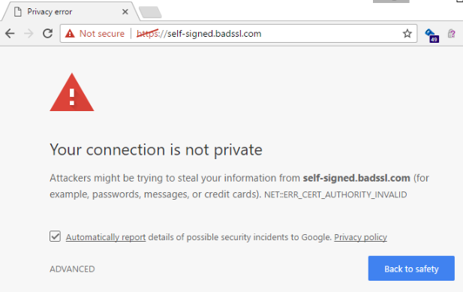
Task: Open a new tab
Action: tap(150, 12)
